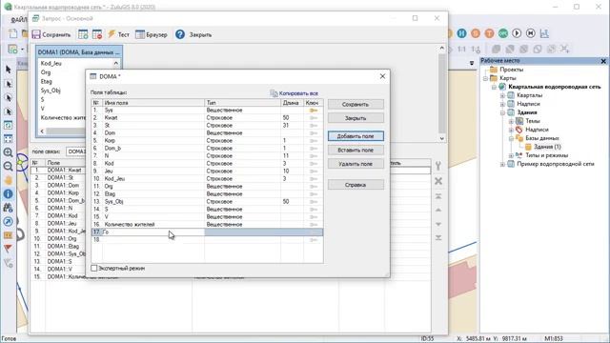
Task: Click move to top icon beside query grid
Action: click(x=438, y=196)
